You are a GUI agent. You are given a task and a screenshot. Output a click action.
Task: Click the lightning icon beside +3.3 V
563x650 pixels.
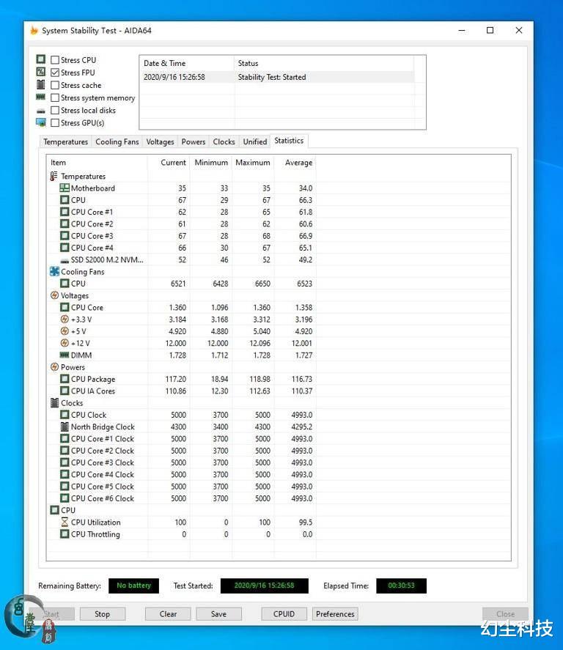tap(65, 320)
